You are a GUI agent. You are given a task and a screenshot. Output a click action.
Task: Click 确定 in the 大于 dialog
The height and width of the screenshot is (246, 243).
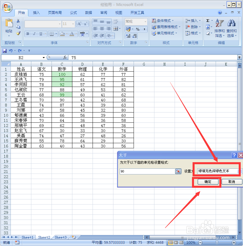point(208,182)
